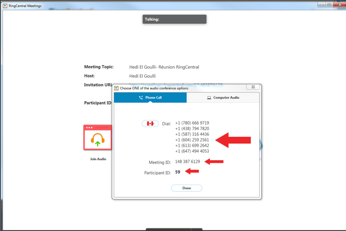Click the RingCentral Meetings title bar icon
This screenshot has height=231, width=346.
click(x=5, y=6)
